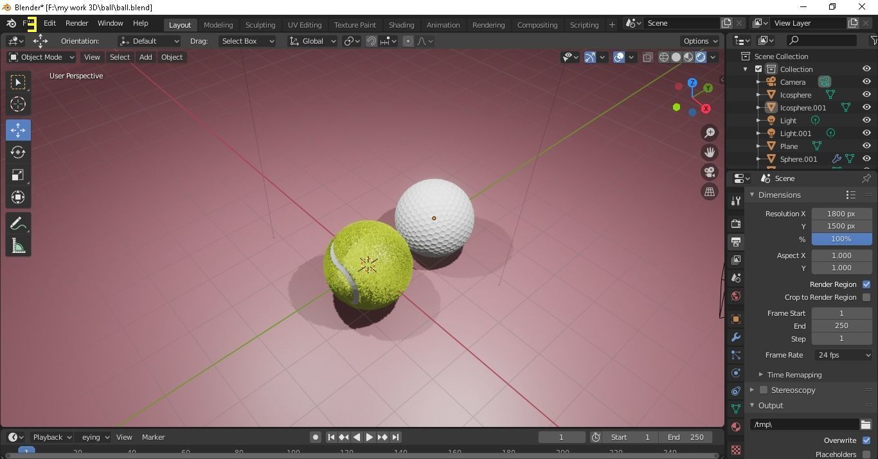Toggle camera view gizmo
The height and width of the screenshot is (459, 878).
tap(710, 172)
